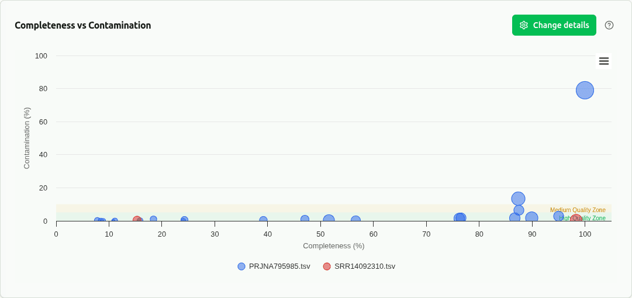Image resolution: width=632 pixels, height=298 pixels.
Task: Select the bubble near 47% completeness
Action: coord(305,219)
